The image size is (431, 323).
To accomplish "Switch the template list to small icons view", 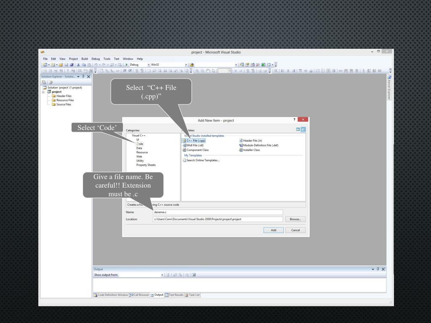I will click(x=303, y=130).
